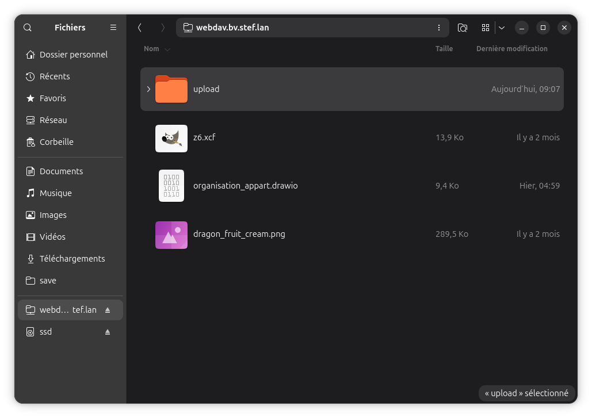
Task: Sort by Dernière modification column header
Action: [x=512, y=49]
